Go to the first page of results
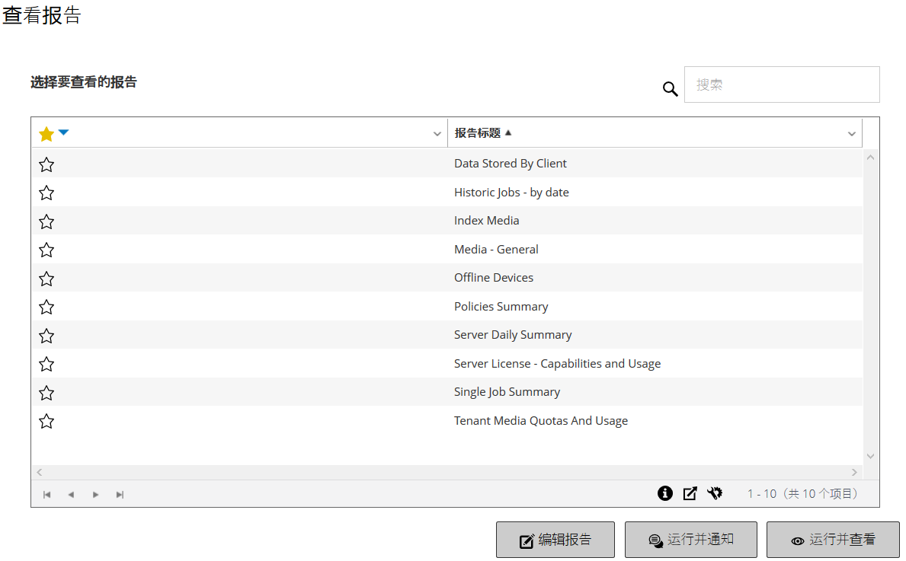Image resolution: width=906 pixels, height=561 pixels. (46, 495)
